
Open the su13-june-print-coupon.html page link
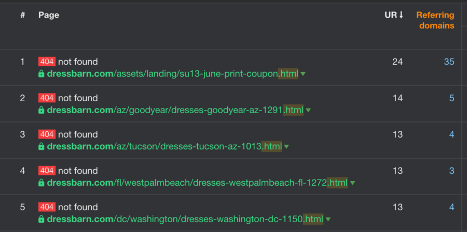pyautogui.click(x=173, y=74)
